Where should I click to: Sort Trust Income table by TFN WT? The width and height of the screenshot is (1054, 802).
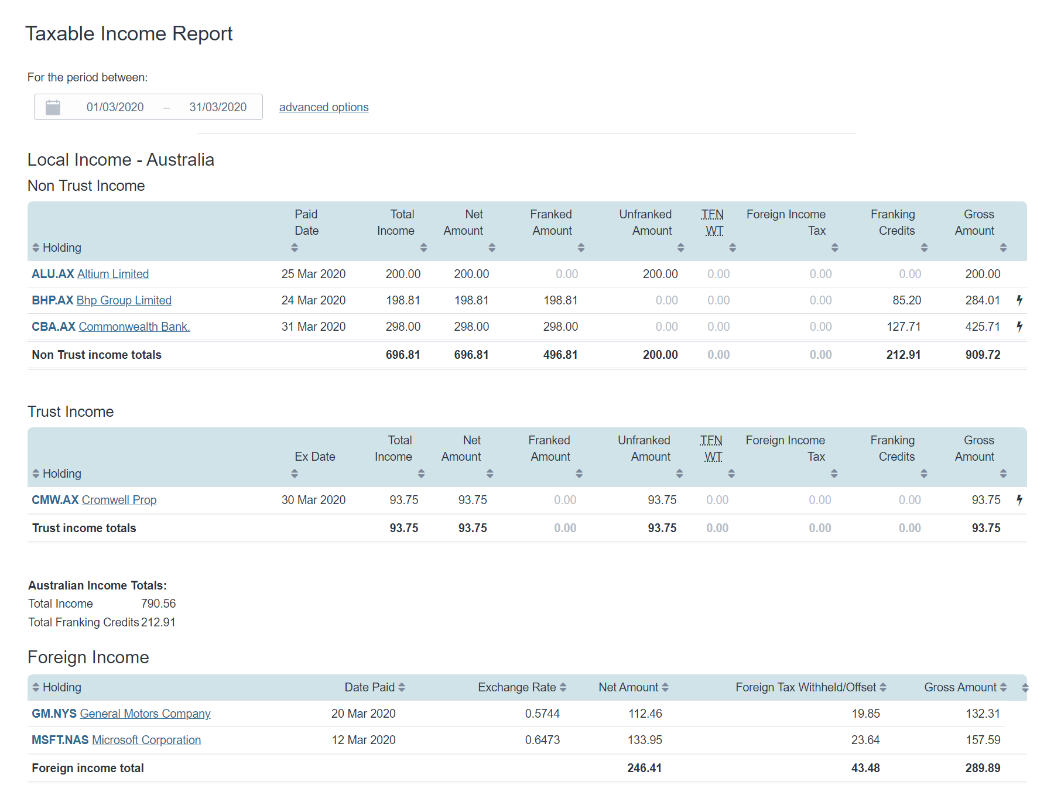click(x=731, y=474)
